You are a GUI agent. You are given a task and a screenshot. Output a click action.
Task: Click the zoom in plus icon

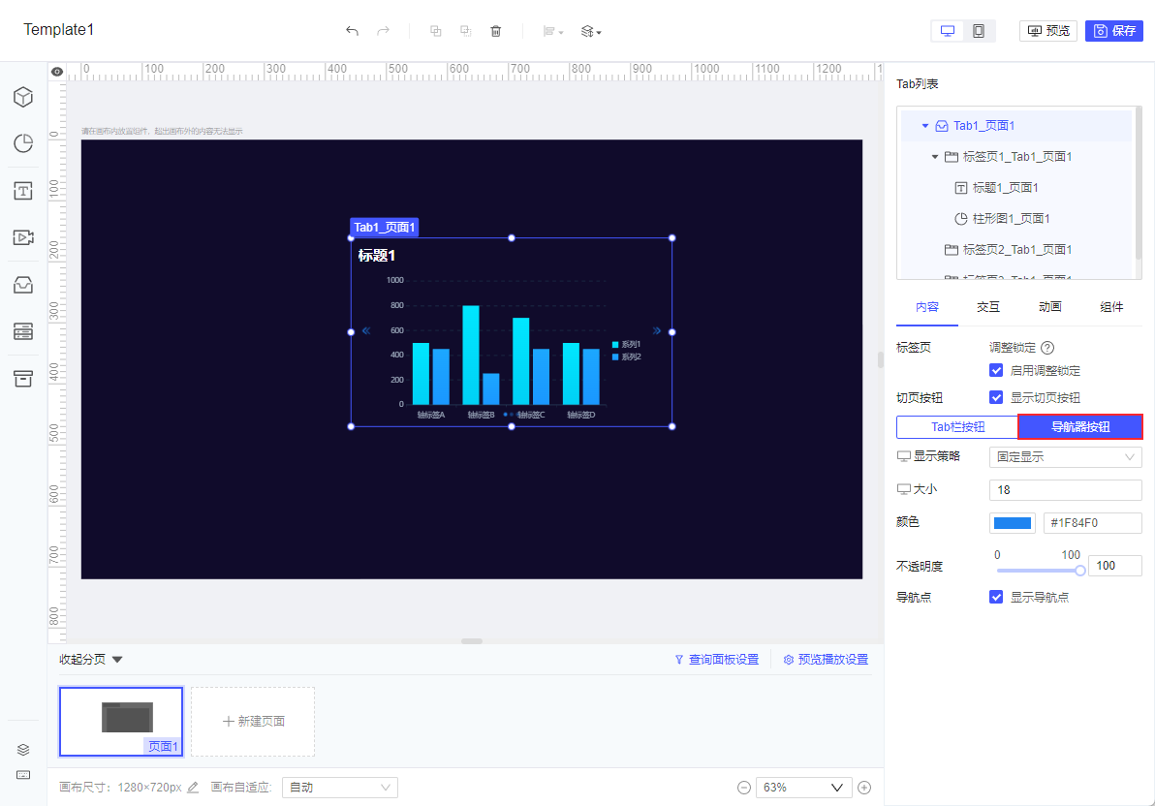pos(864,788)
